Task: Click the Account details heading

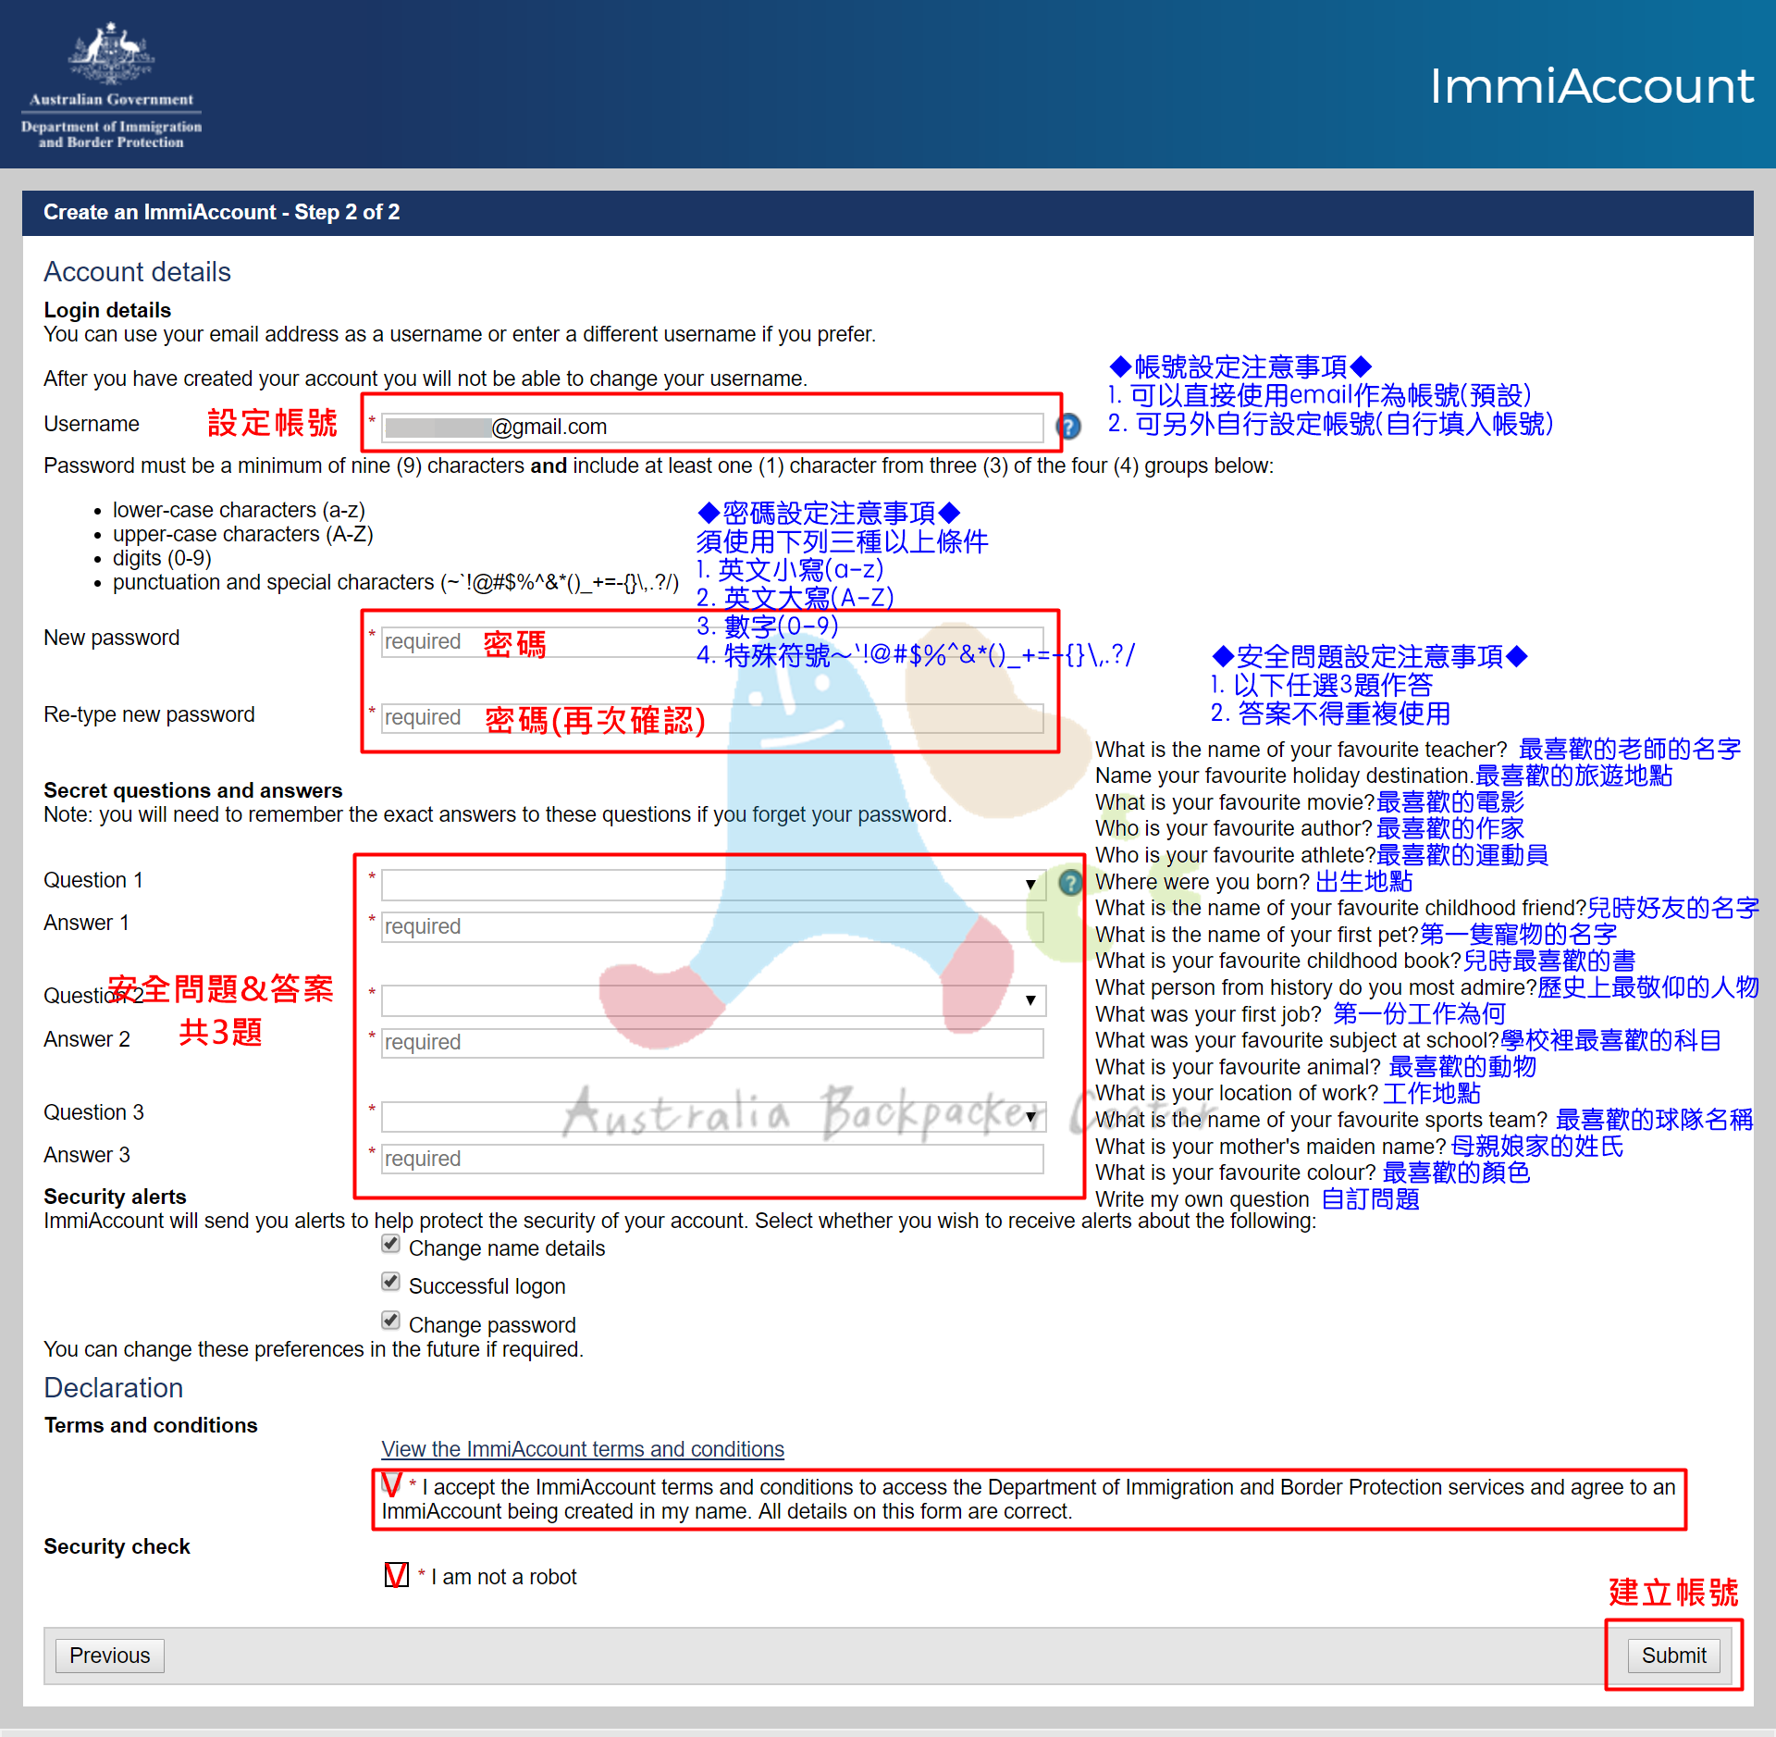Action: pos(138,272)
